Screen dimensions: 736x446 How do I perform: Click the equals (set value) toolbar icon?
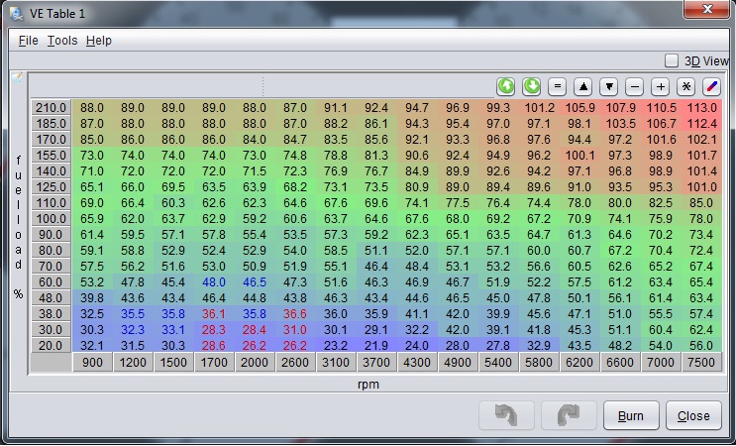click(558, 86)
